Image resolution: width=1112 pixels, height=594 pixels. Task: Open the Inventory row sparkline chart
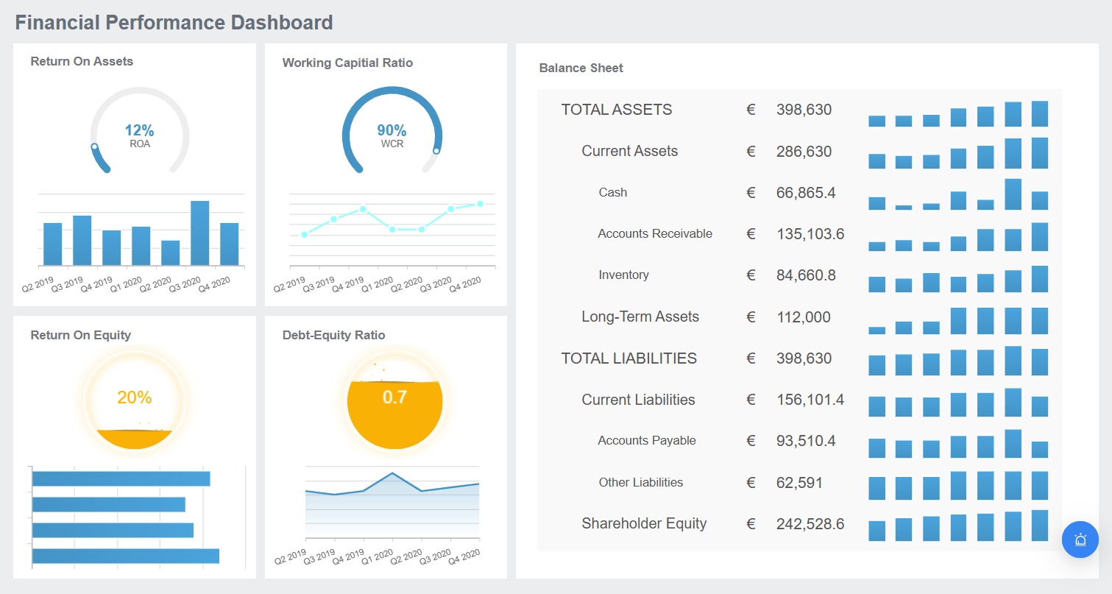pos(957,279)
